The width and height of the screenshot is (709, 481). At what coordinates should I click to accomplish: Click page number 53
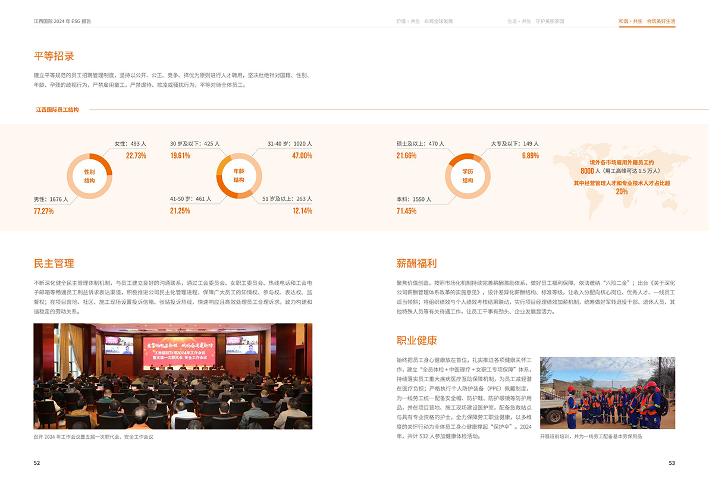tap(672, 463)
